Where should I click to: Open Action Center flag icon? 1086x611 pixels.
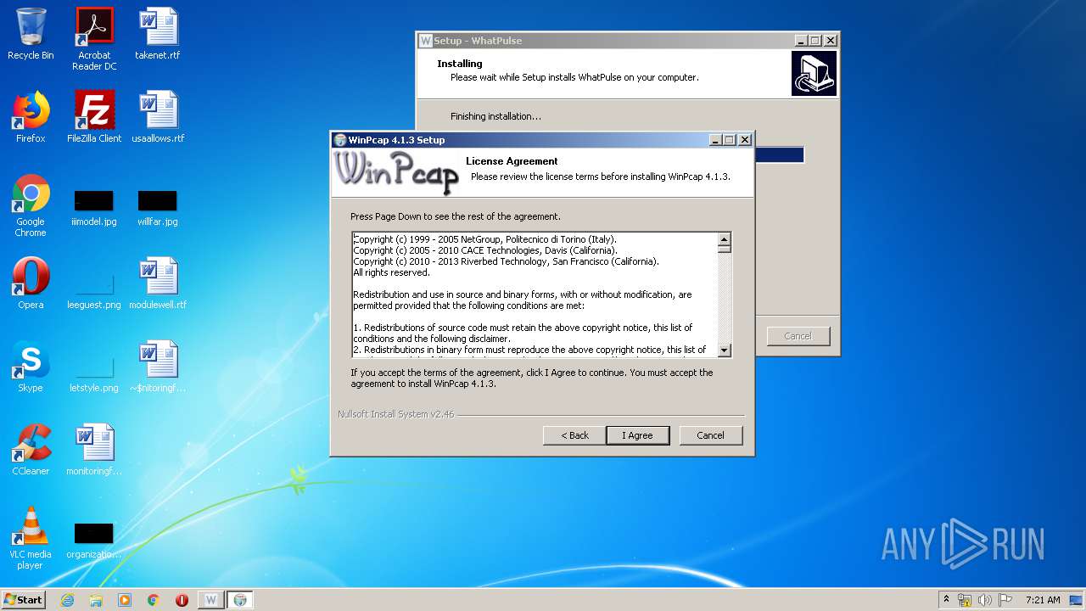pos(1005,600)
